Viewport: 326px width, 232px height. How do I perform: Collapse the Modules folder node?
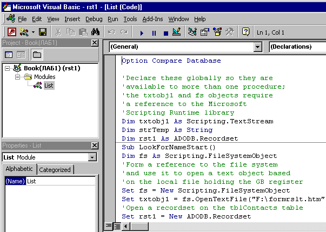tap(18, 77)
